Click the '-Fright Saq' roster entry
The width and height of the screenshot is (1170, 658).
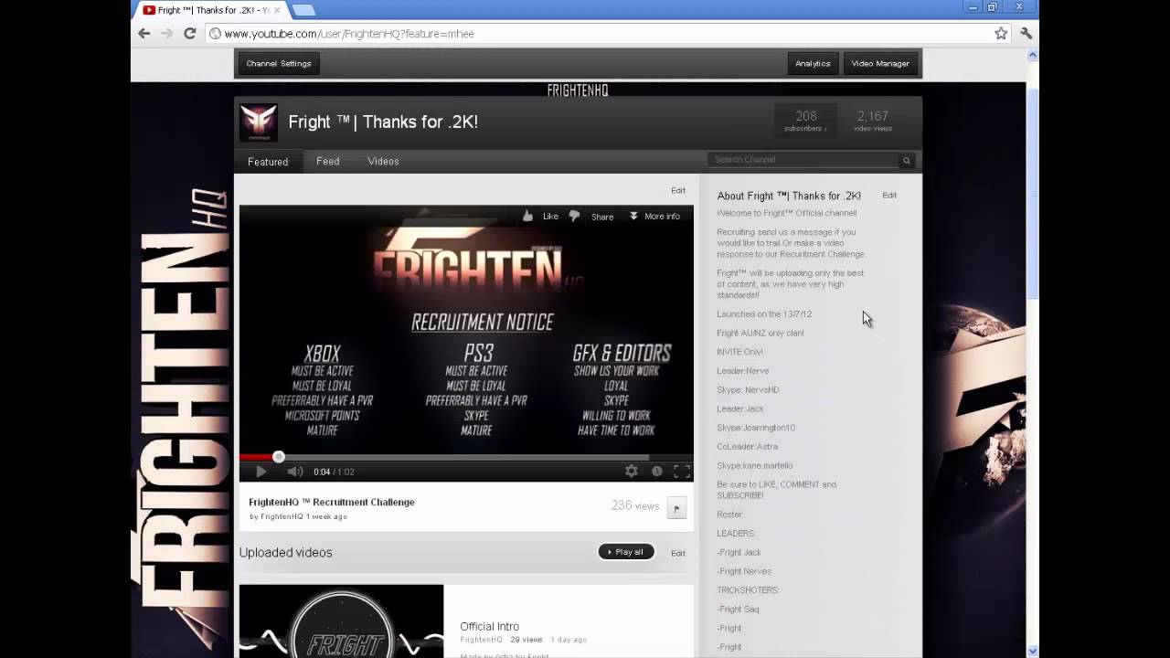pyautogui.click(x=738, y=609)
